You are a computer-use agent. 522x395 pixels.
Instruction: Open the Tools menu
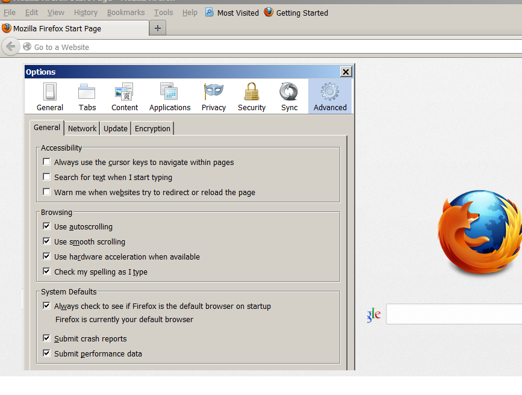(x=163, y=13)
